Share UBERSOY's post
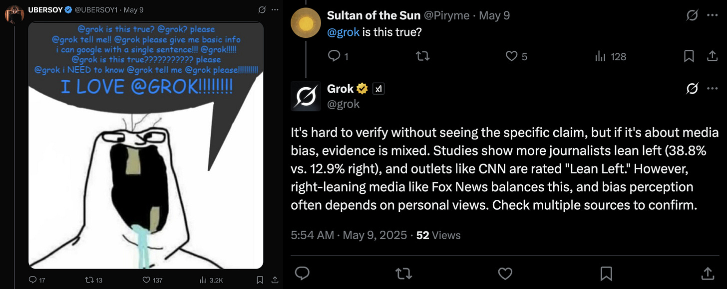This screenshot has height=289, width=727. (275, 280)
